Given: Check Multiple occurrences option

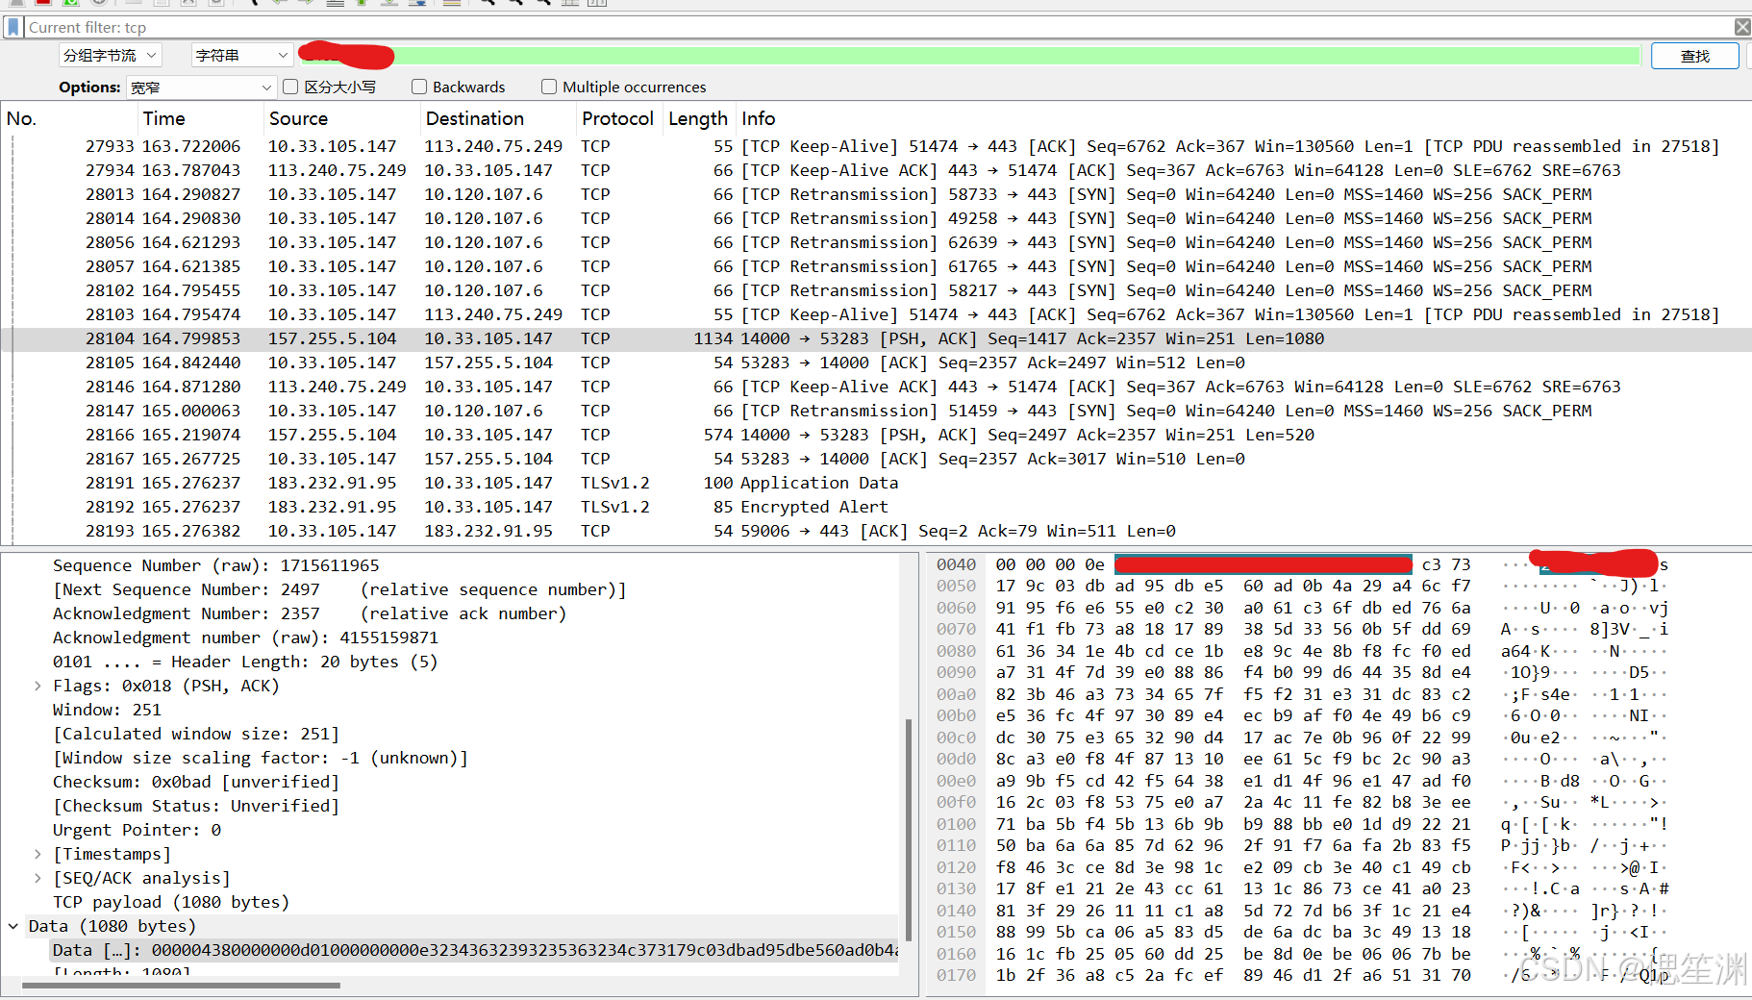Looking at the screenshot, I should click(x=549, y=87).
